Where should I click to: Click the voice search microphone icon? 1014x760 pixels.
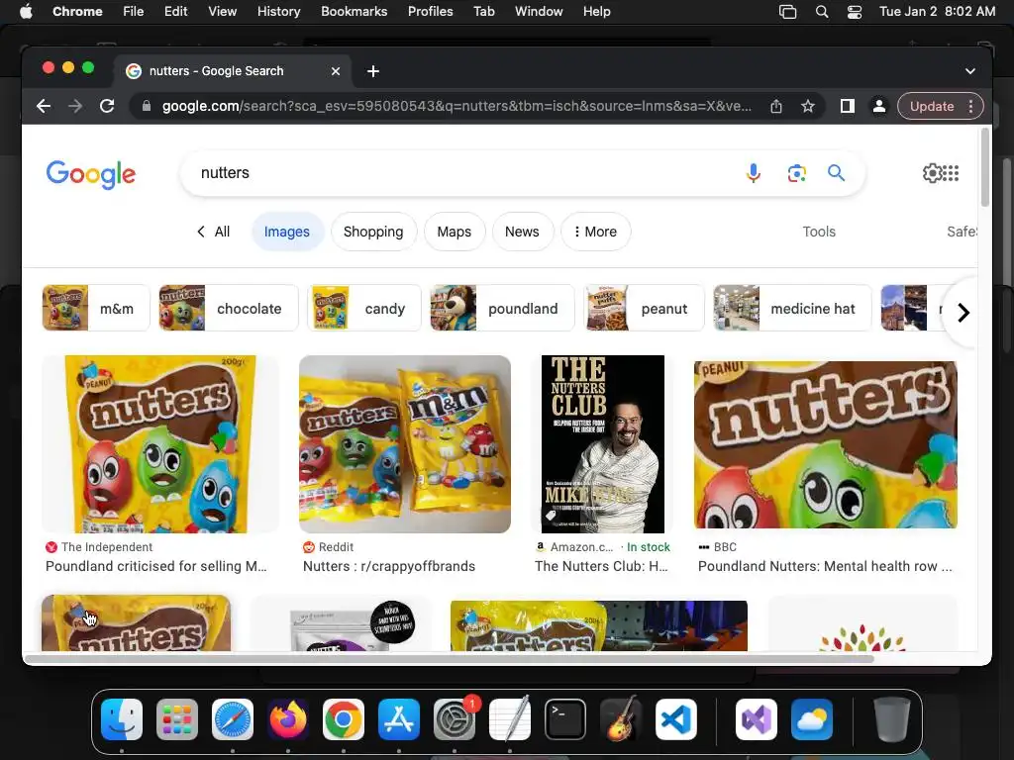tap(753, 173)
